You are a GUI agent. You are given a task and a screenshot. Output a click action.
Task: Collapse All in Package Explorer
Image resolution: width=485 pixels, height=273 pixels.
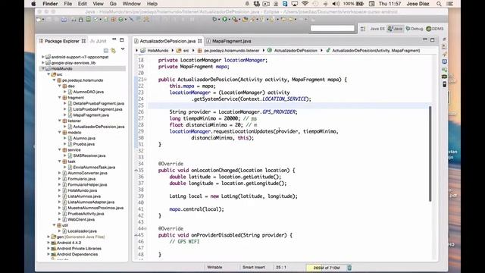coord(106,51)
